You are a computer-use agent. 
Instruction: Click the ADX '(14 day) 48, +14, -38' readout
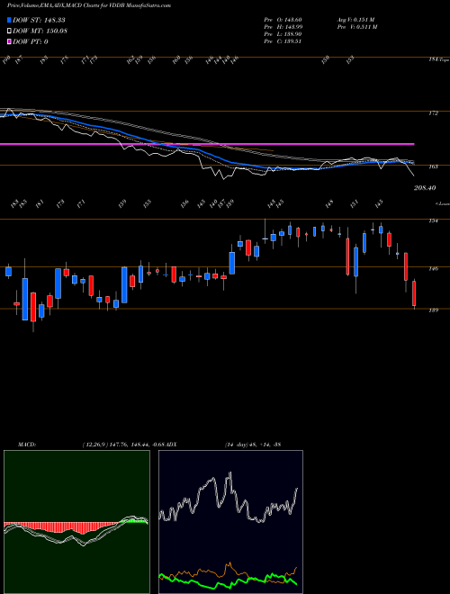click(x=252, y=444)
